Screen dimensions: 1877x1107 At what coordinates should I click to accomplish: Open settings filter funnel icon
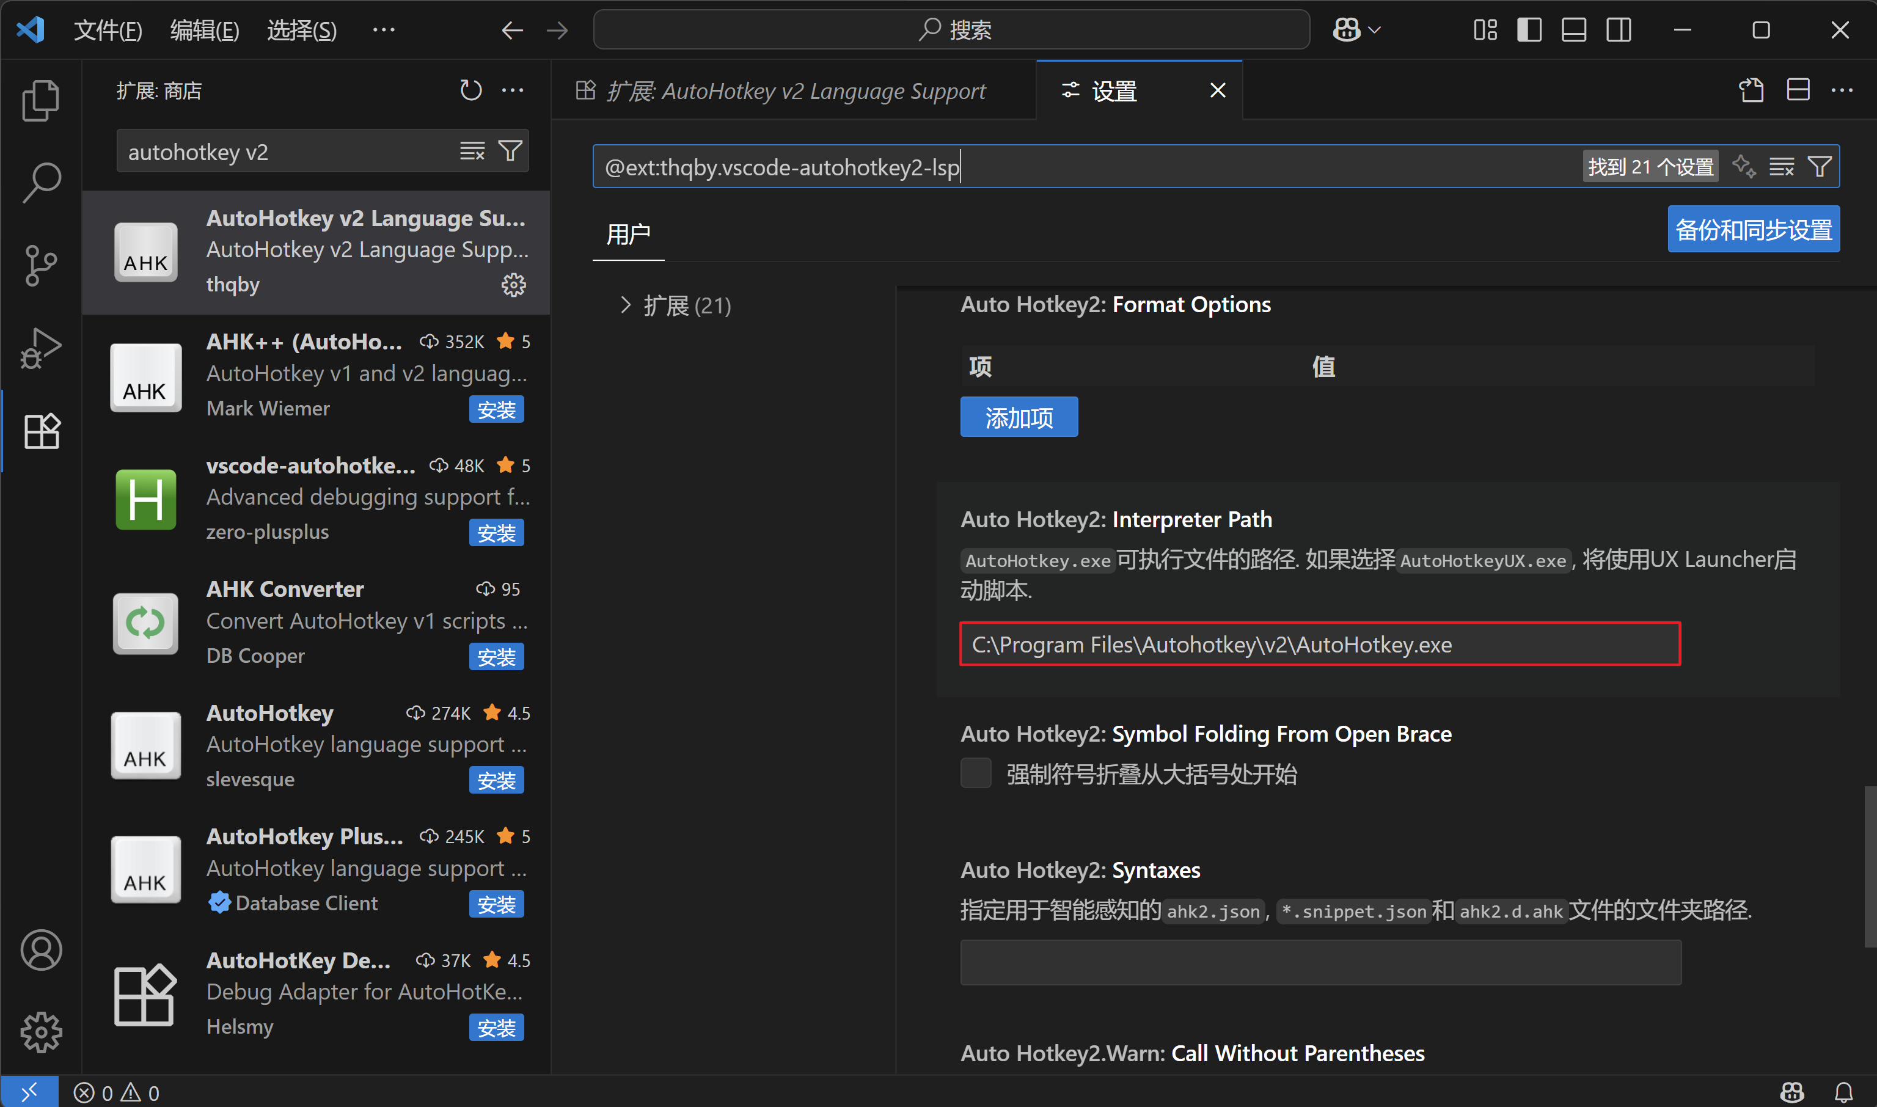1820,166
